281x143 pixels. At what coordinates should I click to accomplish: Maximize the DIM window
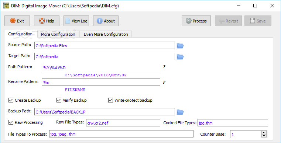point(255,6)
